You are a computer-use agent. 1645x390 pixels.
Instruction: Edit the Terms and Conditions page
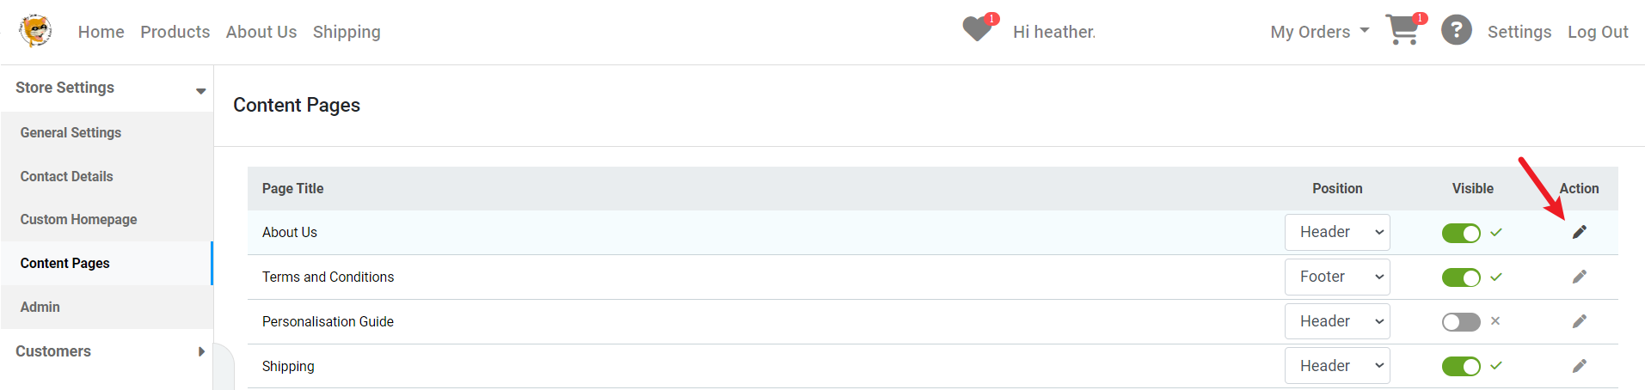[1579, 277]
